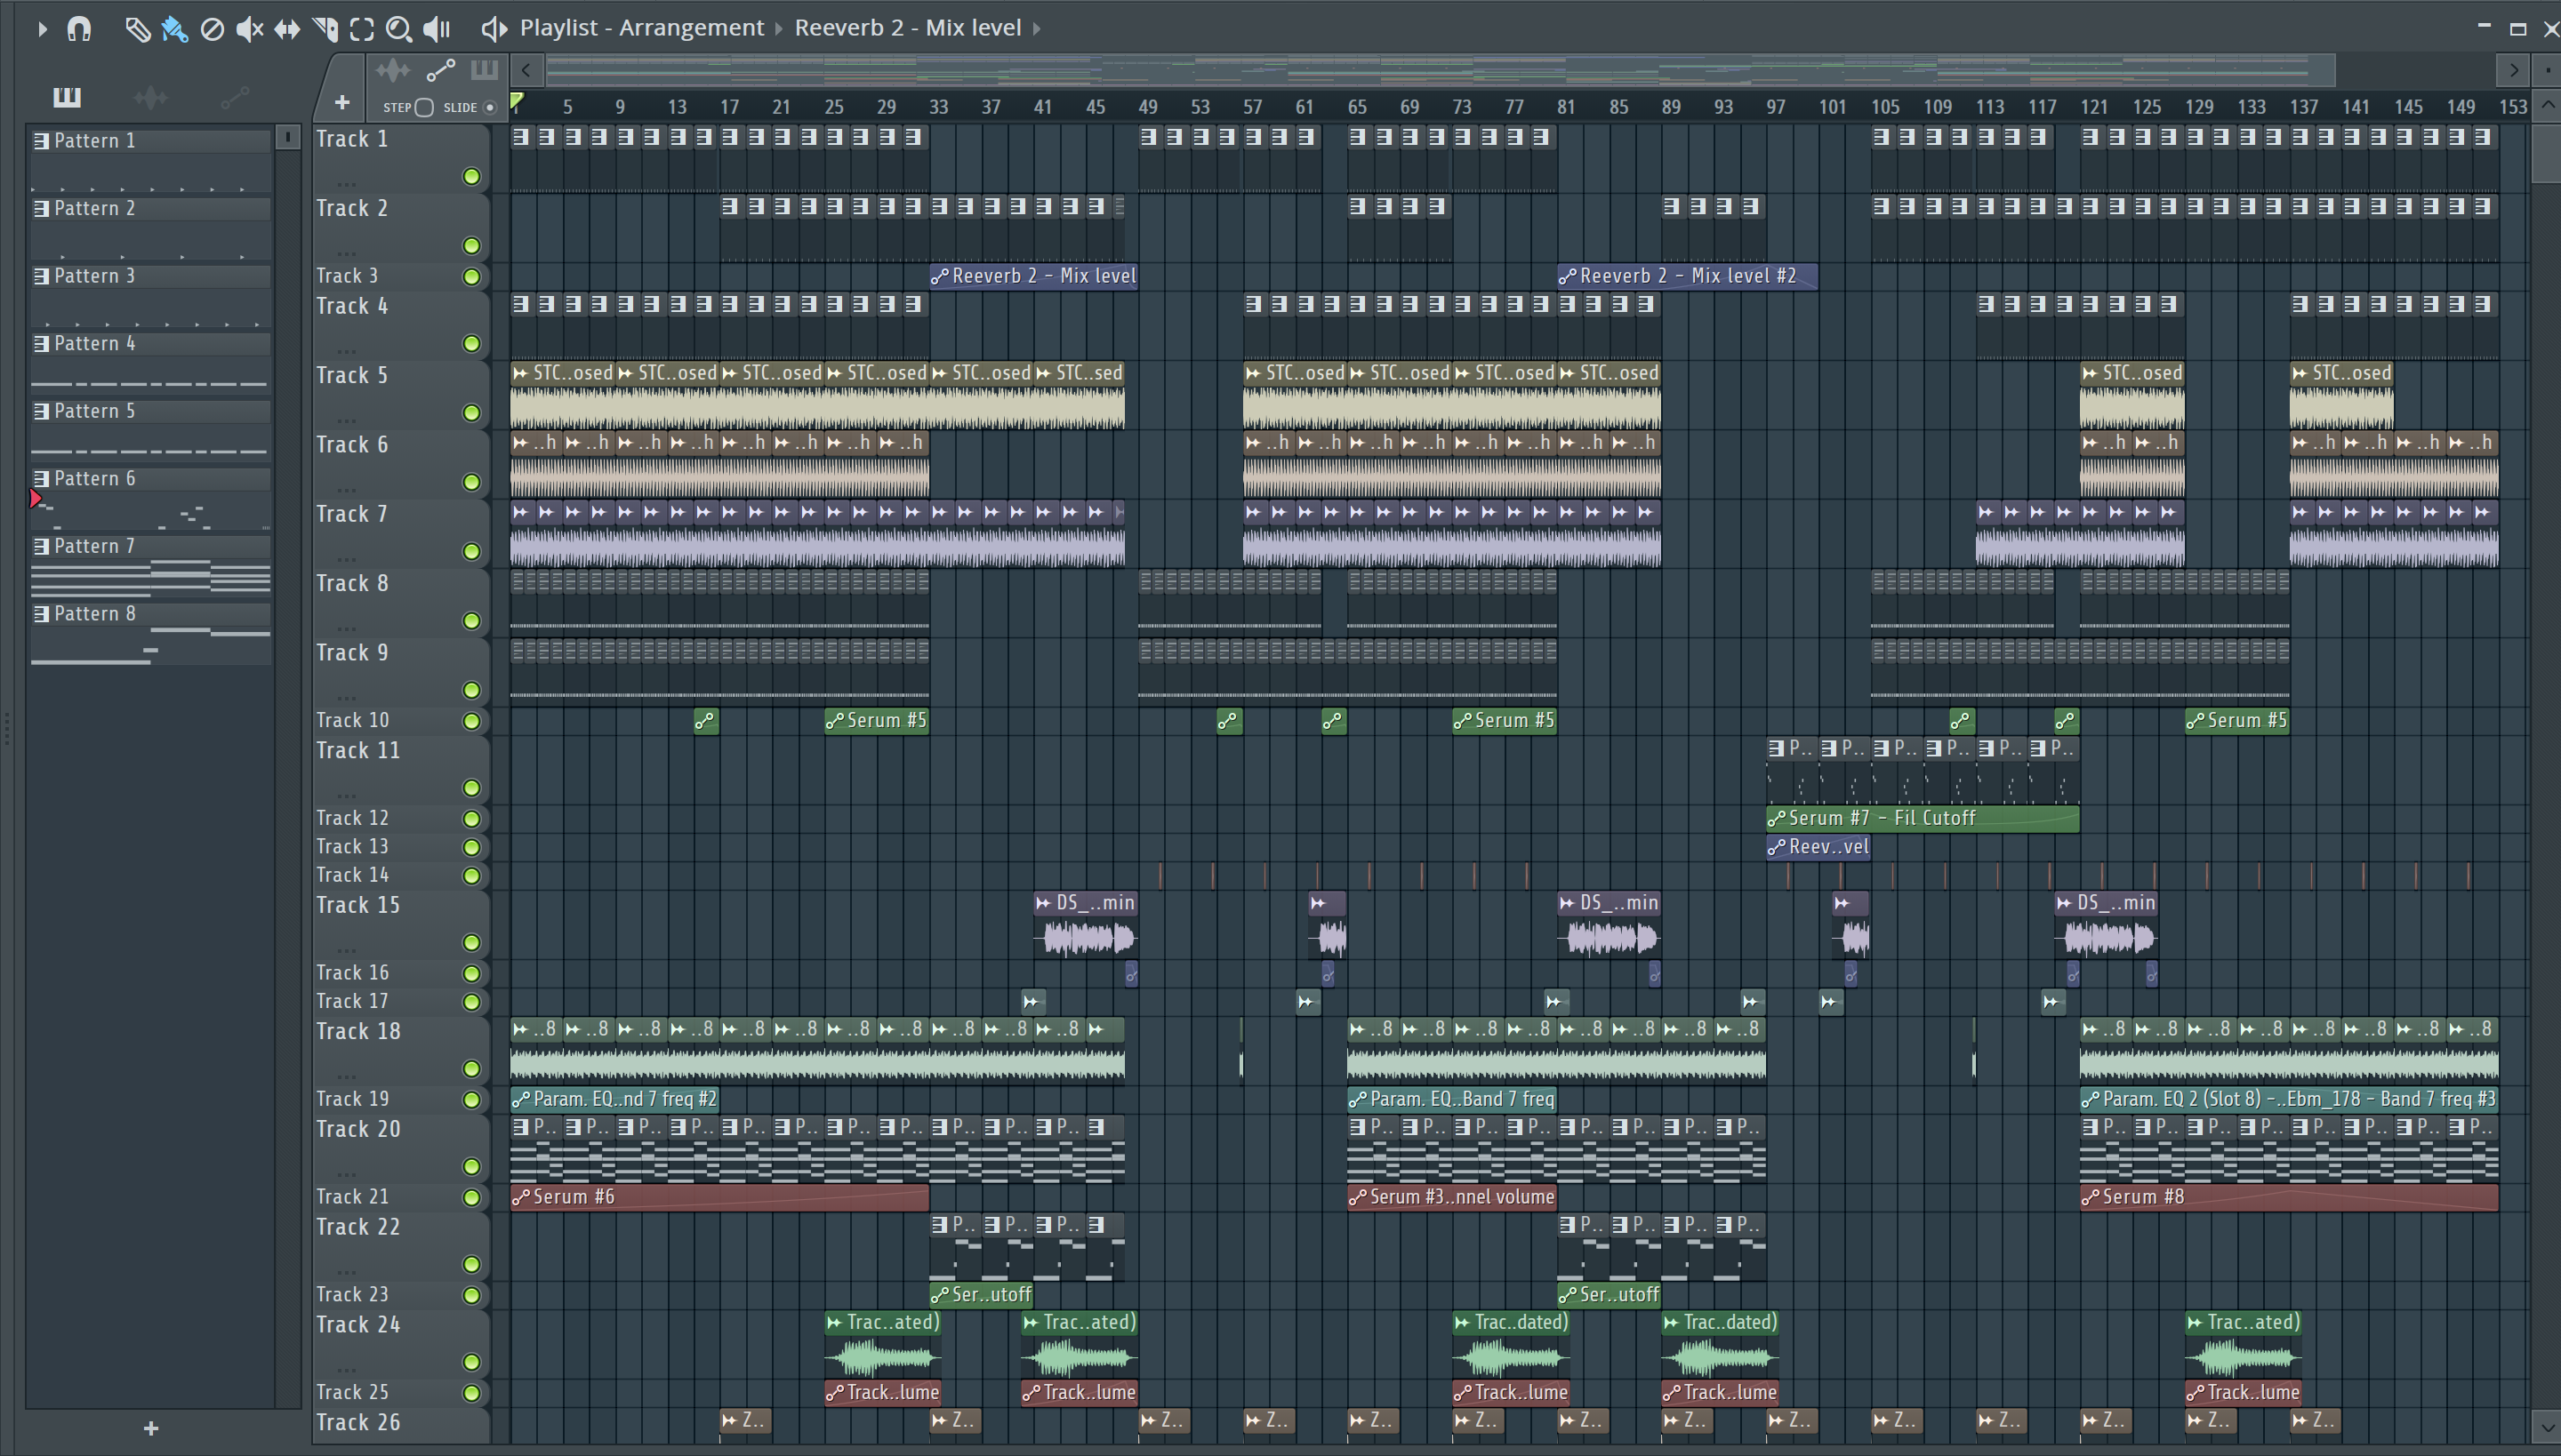
Task: Select the first Serum #5 clip on Track 10
Action: (877, 721)
